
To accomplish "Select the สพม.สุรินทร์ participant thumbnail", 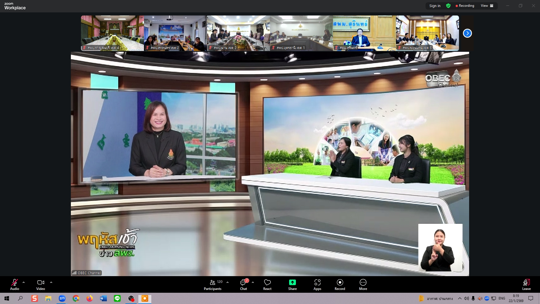I will click(x=364, y=33).
